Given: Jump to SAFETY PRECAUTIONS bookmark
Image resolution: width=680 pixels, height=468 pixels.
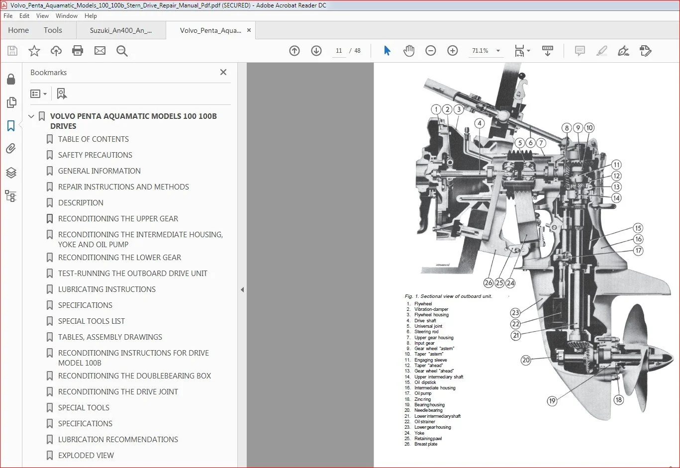Looking at the screenshot, I should click(95, 155).
